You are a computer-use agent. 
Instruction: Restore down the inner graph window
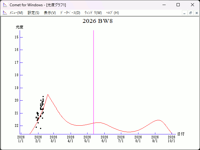coord(191,13)
